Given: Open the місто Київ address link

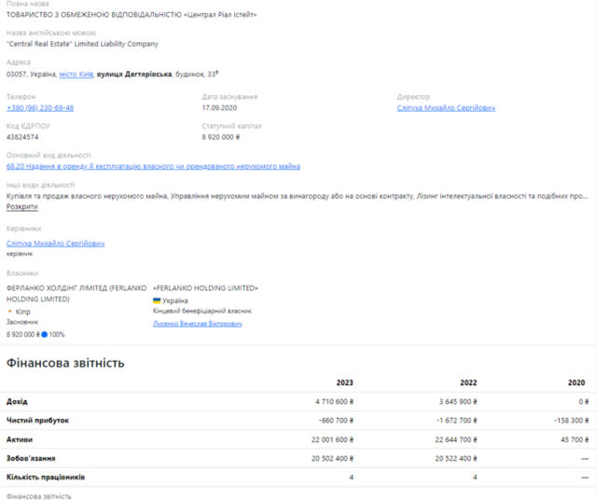Looking at the screenshot, I should (x=76, y=74).
